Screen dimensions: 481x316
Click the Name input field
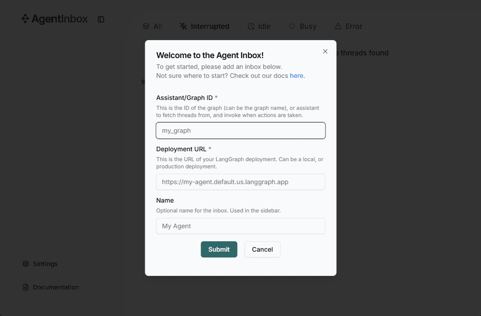[x=241, y=226]
